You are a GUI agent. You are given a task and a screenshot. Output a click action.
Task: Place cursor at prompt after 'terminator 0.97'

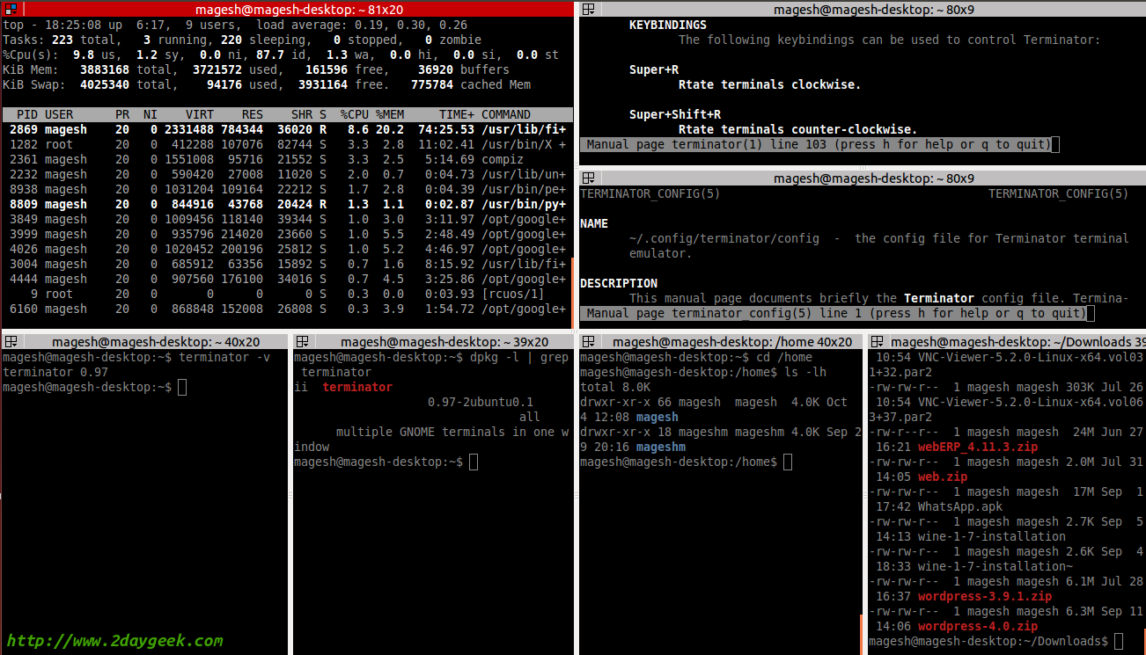[x=182, y=388]
